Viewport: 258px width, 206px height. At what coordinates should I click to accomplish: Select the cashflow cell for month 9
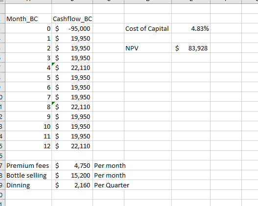(x=72, y=116)
